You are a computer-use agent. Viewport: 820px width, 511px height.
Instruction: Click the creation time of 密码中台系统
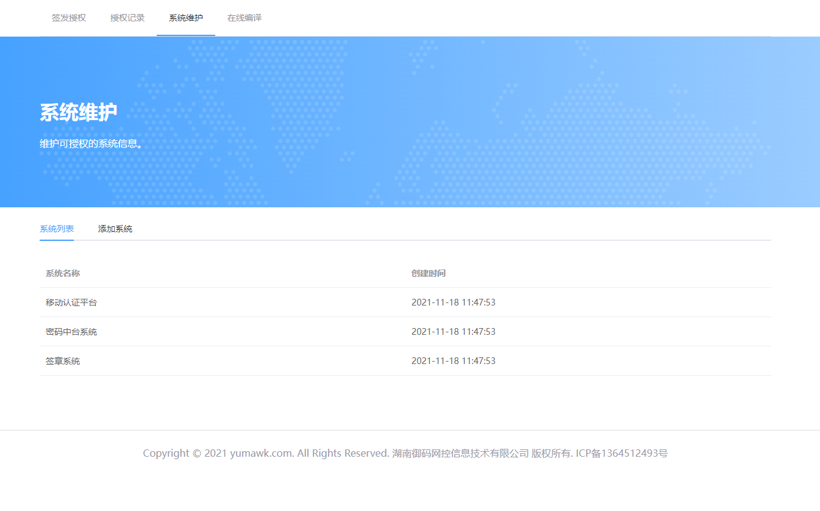453,332
